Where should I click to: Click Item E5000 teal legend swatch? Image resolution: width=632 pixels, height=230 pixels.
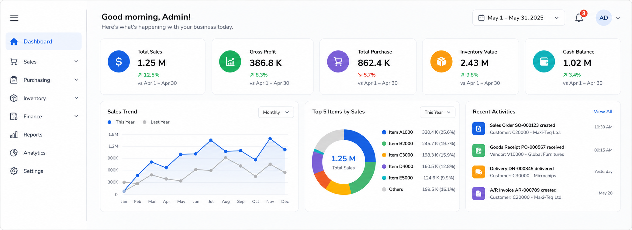pos(384,178)
